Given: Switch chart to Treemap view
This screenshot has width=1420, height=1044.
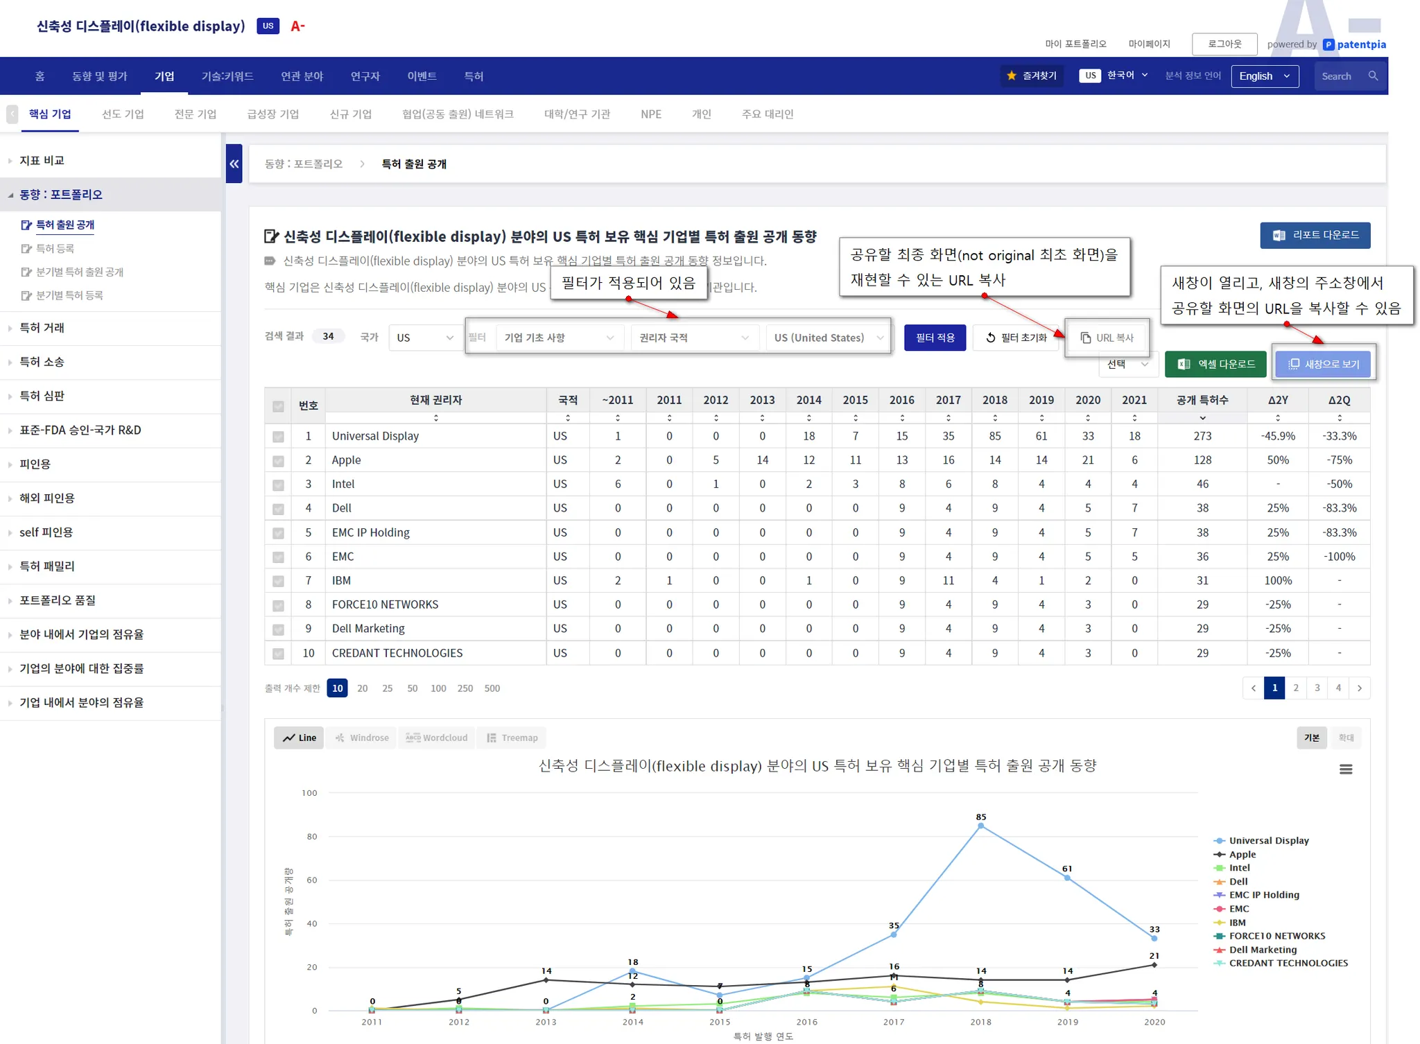Looking at the screenshot, I should coord(512,738).
